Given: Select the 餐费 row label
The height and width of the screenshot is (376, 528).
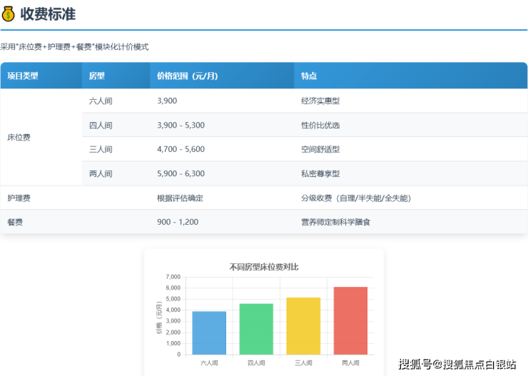Looking at the screenshot, I should pos(15,222).
